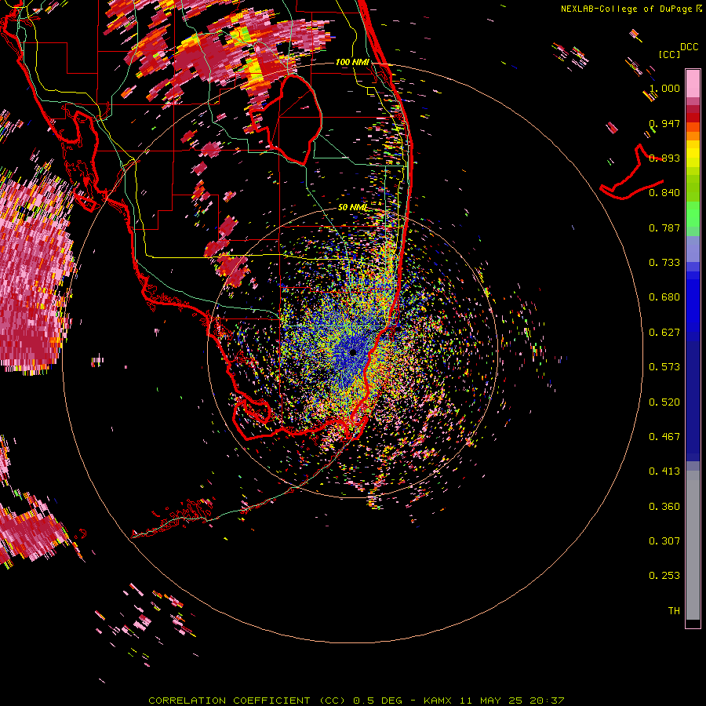The height and width of the screenshot is (706, 706).
Task: Click the 0.520 scale value
Action: click(x=664, y=402)
